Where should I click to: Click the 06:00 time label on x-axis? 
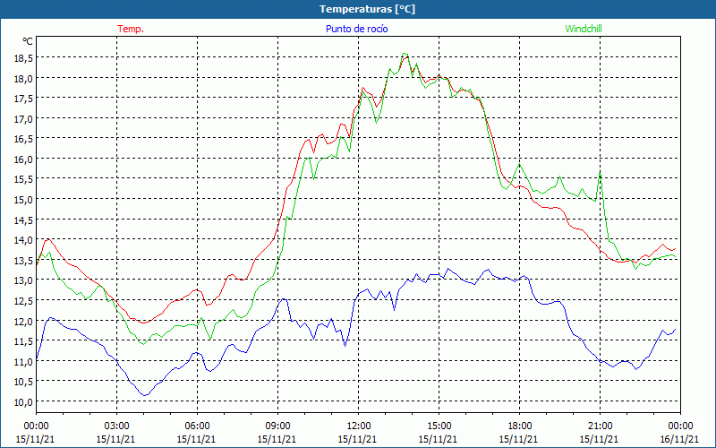(197, 426)
